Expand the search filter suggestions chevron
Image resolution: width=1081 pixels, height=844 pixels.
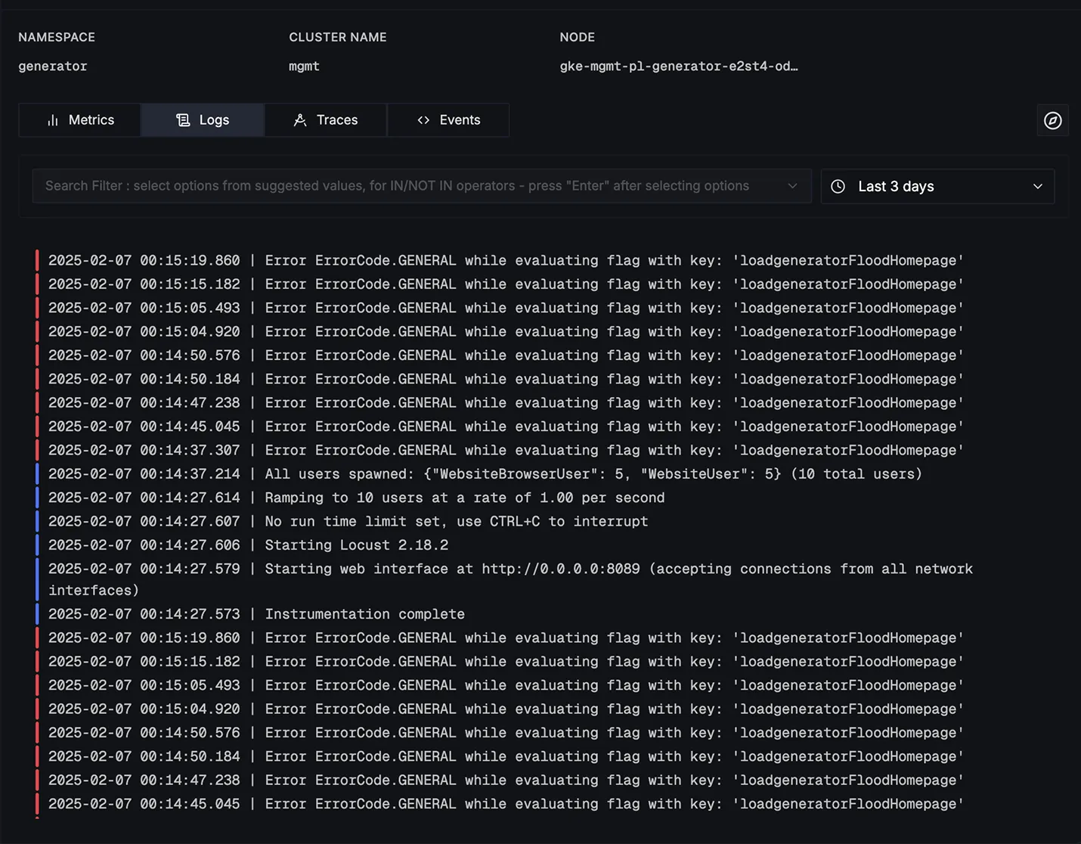[792, 186]
